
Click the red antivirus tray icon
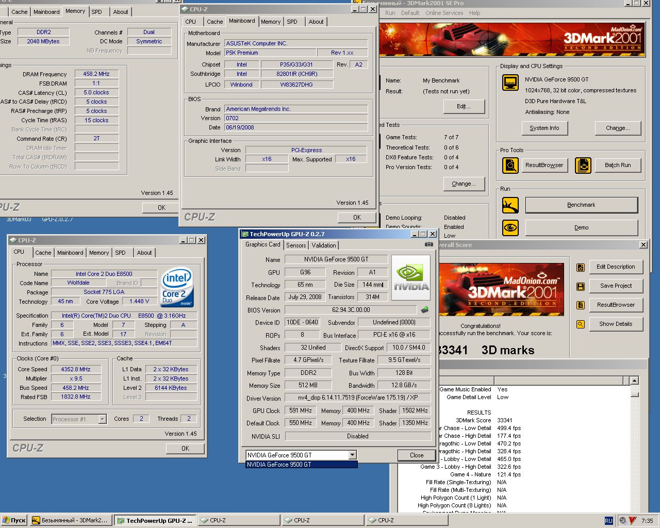[x=632, y=521]
